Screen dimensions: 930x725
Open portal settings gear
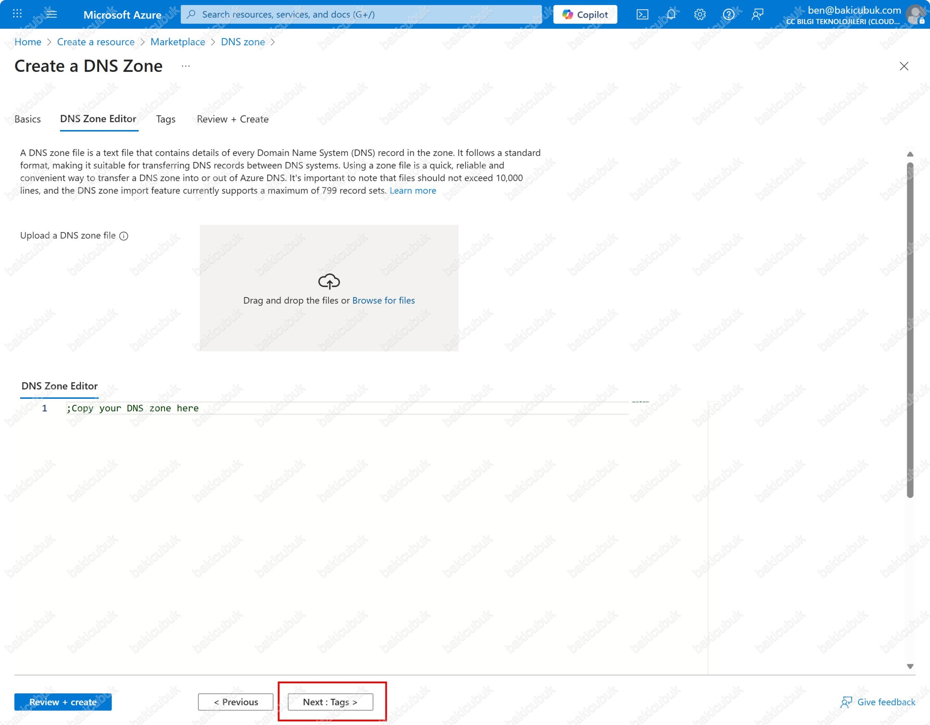pyautogui.click(x=700, y=15)
